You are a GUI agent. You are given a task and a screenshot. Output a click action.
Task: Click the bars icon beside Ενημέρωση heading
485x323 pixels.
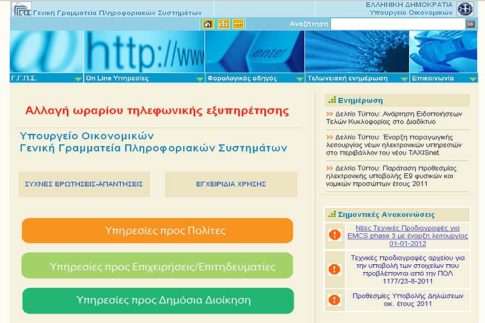(x=332, y=100)
